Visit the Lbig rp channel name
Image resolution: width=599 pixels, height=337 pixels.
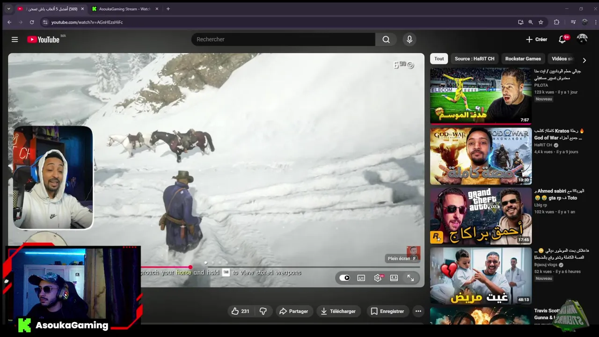(541, 205)
